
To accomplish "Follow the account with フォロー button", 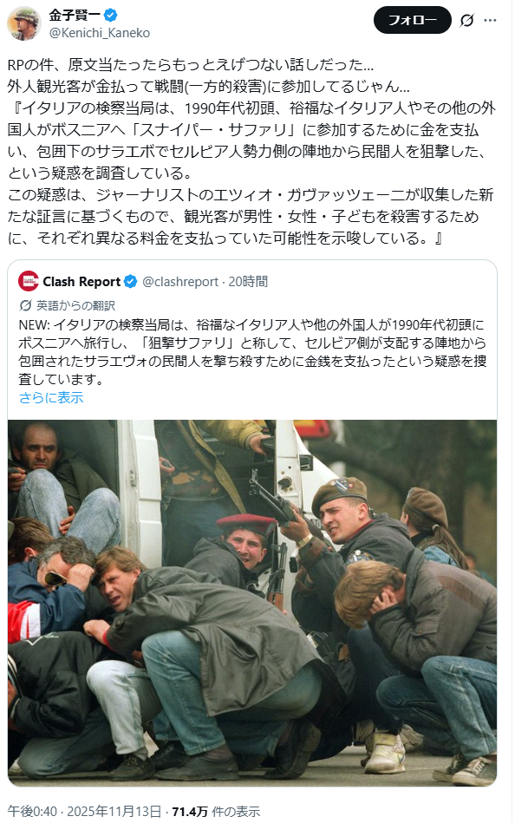I will click(x=412, y=20).
